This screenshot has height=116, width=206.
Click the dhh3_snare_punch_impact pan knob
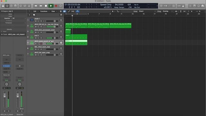point(61,43)
